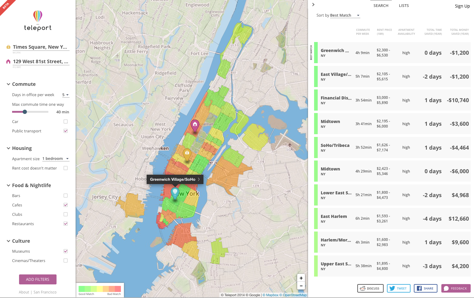Toggle the Restaurants checkbox
The width and height of the screenshot is (474, 298).
click(x=66, y=224)
